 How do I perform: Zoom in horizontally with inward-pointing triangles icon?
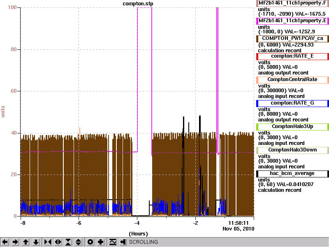[x=48, y=242]
